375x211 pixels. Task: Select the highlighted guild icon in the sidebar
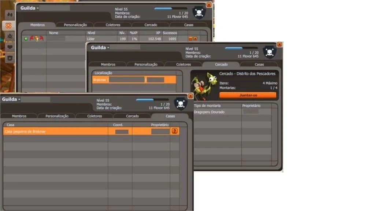[8, 26]
